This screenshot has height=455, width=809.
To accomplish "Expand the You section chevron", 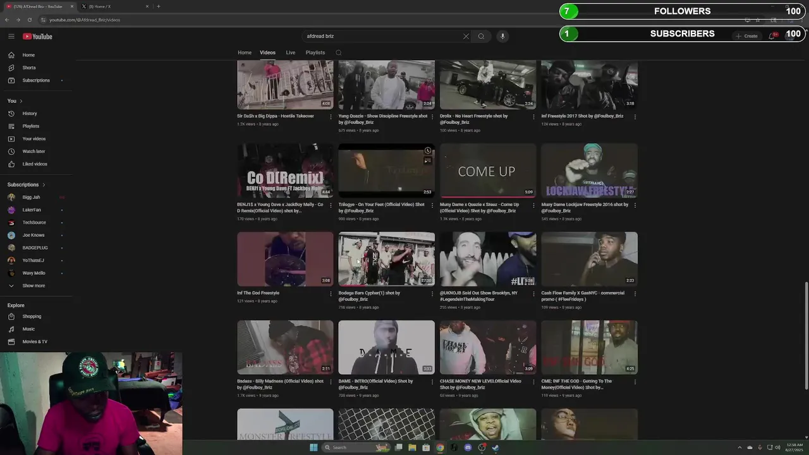I will 21,101.
